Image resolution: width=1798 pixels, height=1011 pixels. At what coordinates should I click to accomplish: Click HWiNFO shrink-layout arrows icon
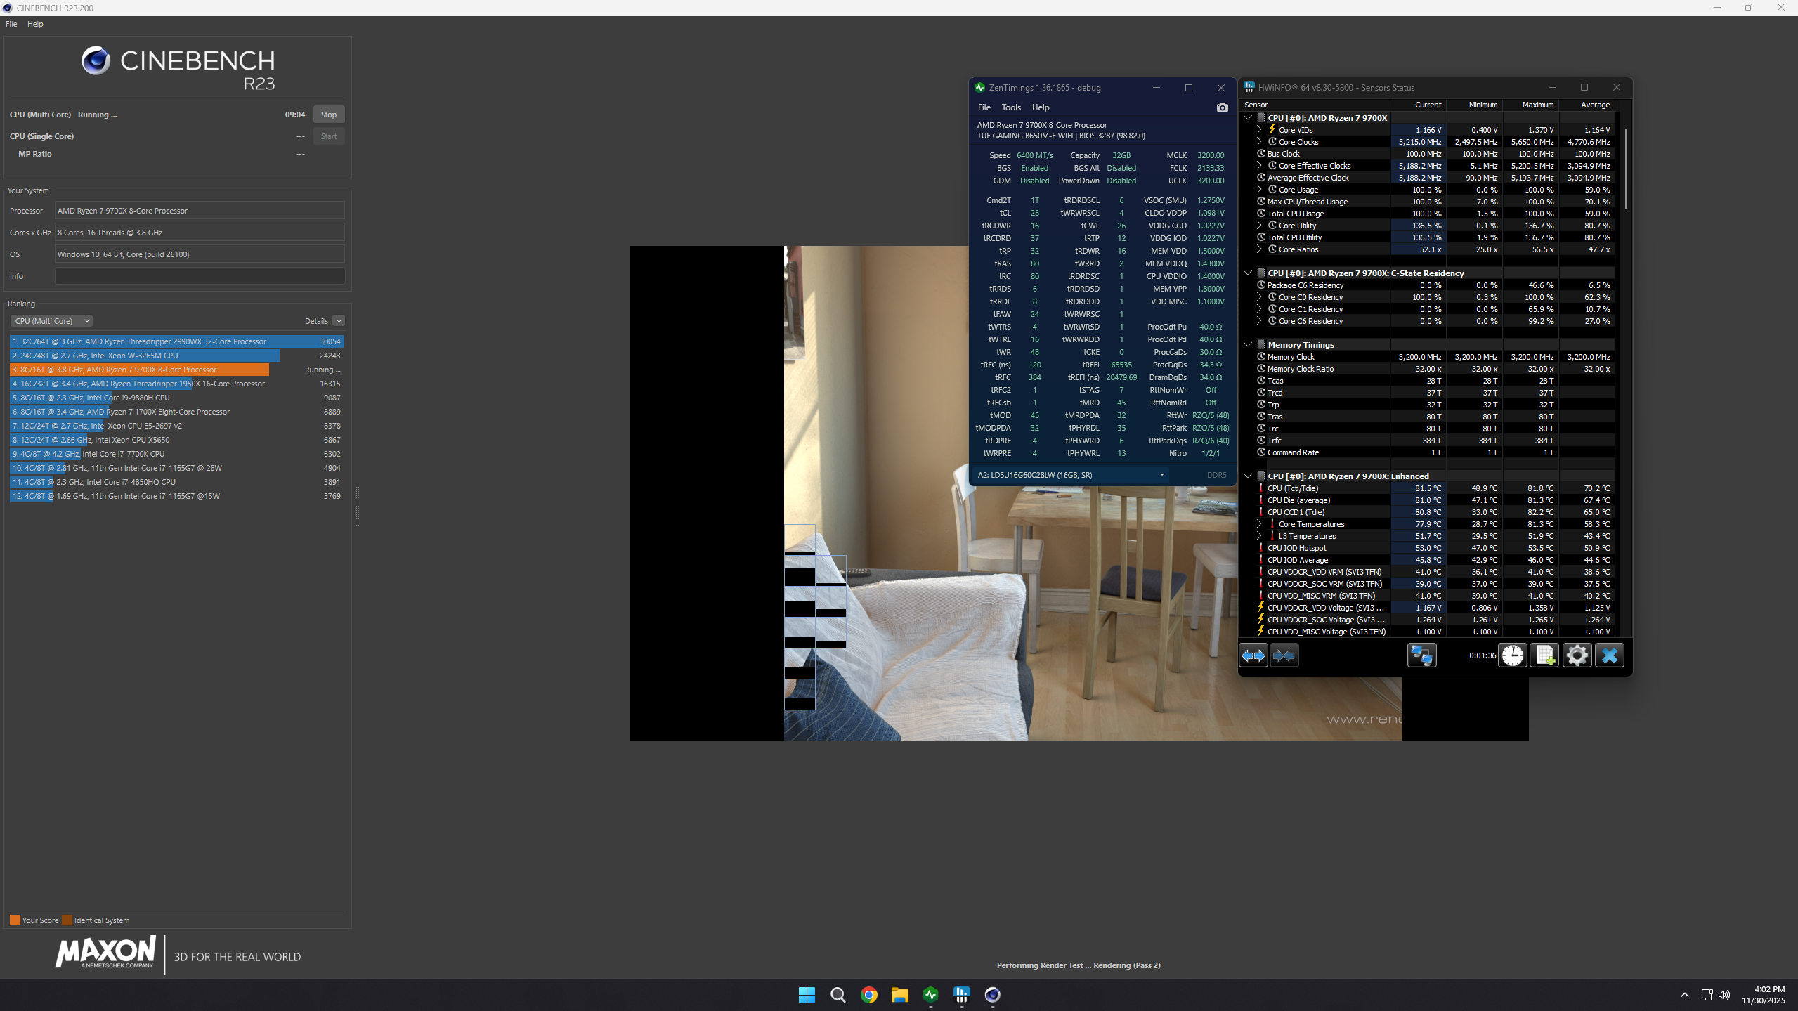pos(1284,655)
